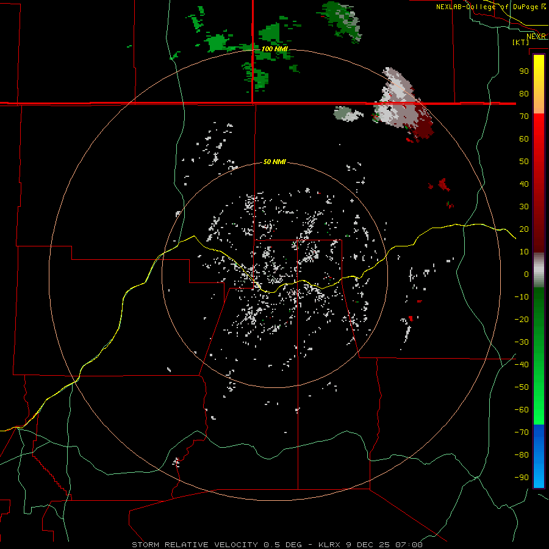The width and height of the screenshot is (549, 549).
Task: Click the -10 value on velocity scale
Action: (x=522, y=297)
